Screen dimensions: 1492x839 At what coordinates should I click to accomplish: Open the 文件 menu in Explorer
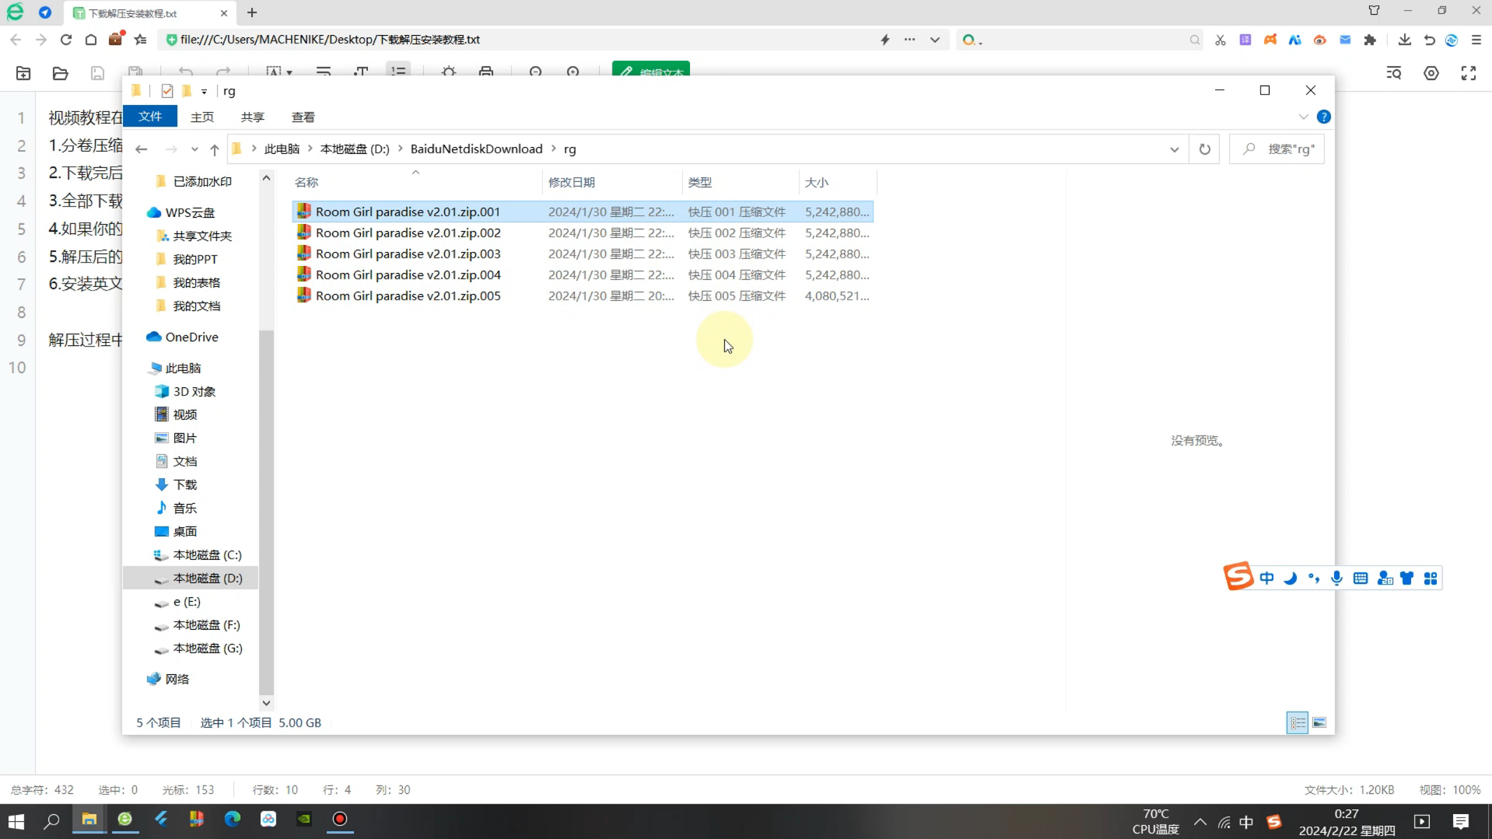150,117
